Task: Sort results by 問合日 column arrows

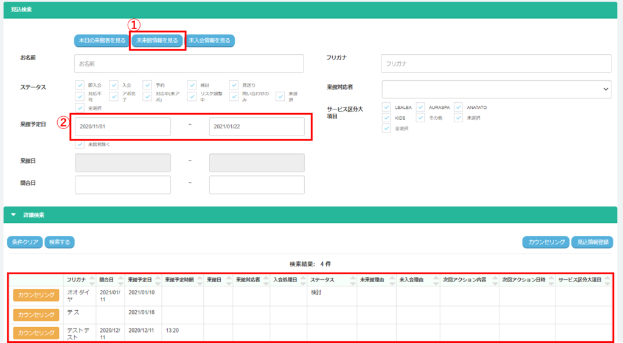Action: pos(120,280)
